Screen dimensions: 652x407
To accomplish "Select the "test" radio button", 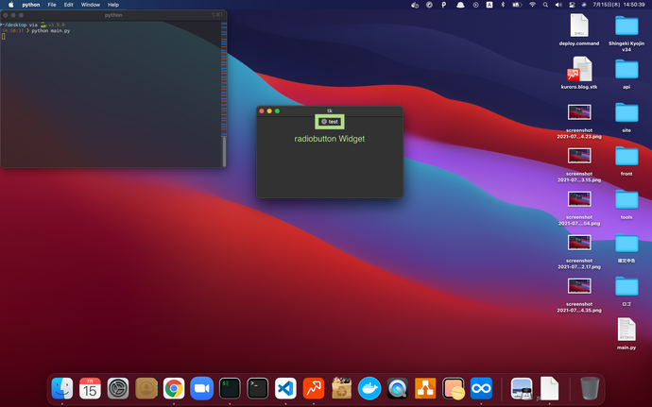I will [x=330, y=122].
